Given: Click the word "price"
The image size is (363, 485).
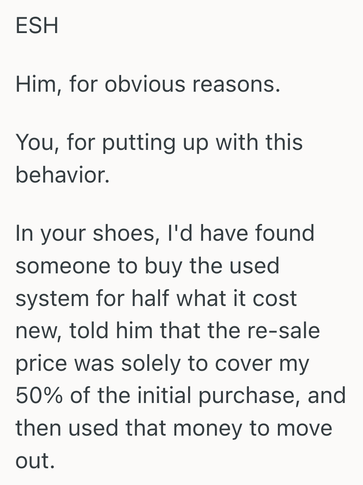Looking at the screenshot, I should click(x=42, y=363).
